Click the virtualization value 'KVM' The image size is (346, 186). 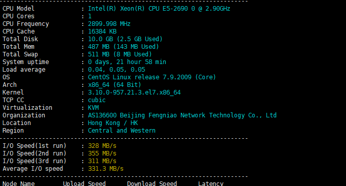pyautogui.click(x=93, y=108)
